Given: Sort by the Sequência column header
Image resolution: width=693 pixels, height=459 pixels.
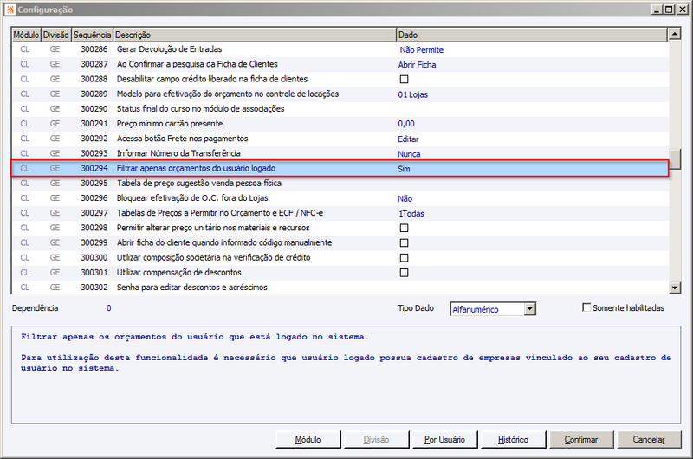Looking at the screenshot, I should (92, 35).
